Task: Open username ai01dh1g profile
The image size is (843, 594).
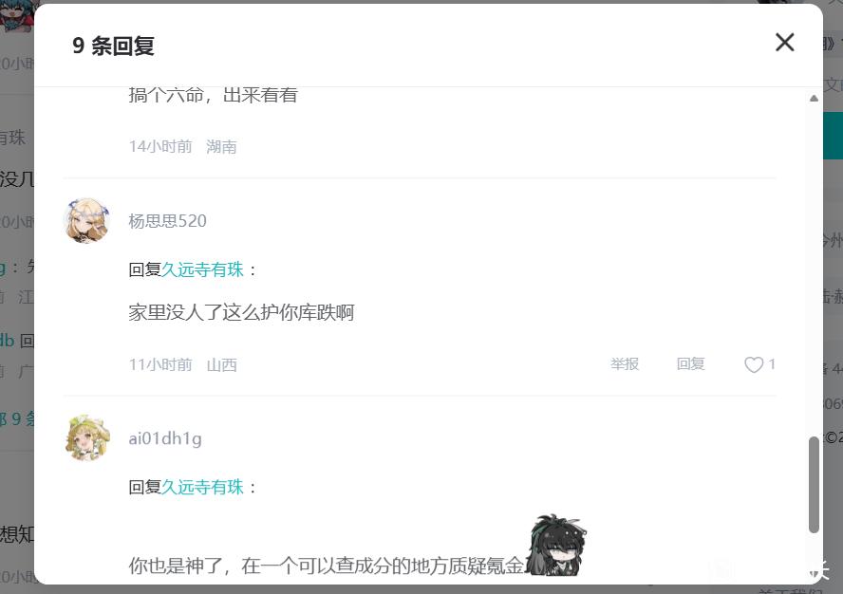Action: click(x=165, y=438)
